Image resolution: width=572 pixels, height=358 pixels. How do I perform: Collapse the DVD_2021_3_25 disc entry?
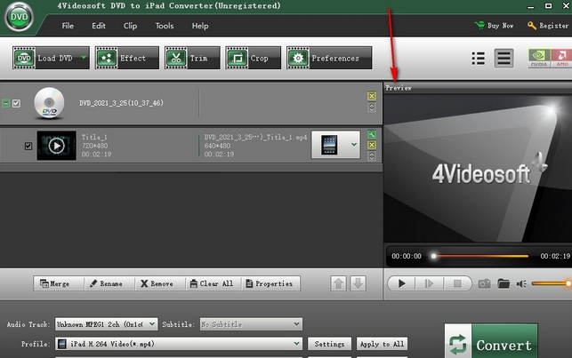pyautogui.click(x=6, y=103)
